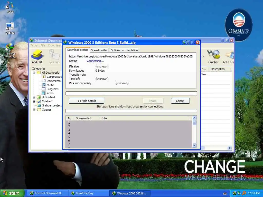Screen dimensions: 263x197
Task: Click the main download progress bar
Action: coord(131,93)
